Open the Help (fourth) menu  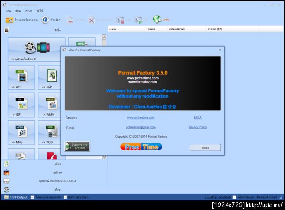(39, 11)
